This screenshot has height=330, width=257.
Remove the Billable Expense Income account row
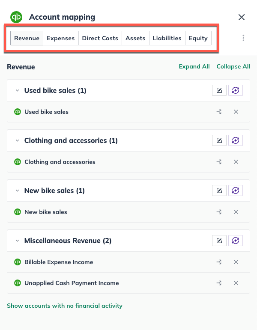236,262
